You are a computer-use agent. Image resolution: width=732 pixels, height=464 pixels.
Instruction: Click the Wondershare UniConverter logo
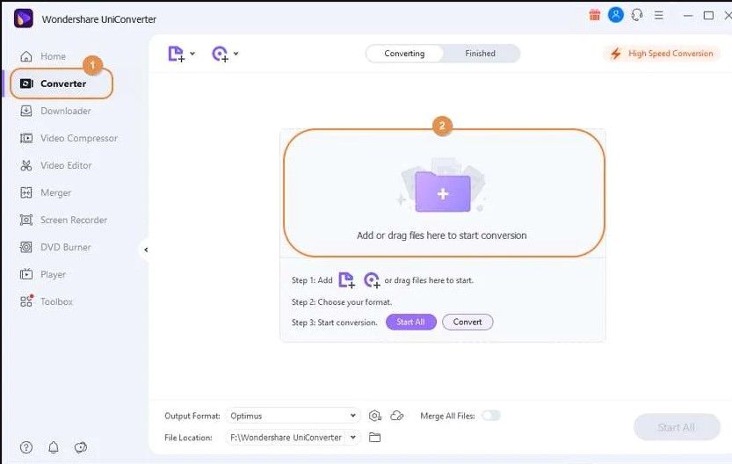coord(24,18)
